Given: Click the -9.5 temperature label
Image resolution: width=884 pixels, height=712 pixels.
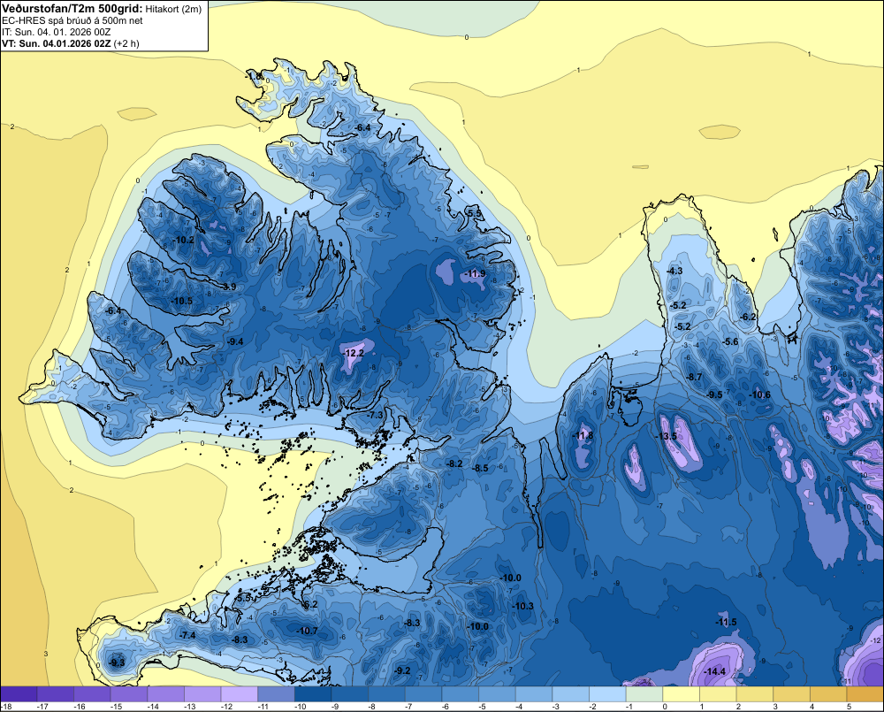Looking at the screenshot, I should [713, 394].
